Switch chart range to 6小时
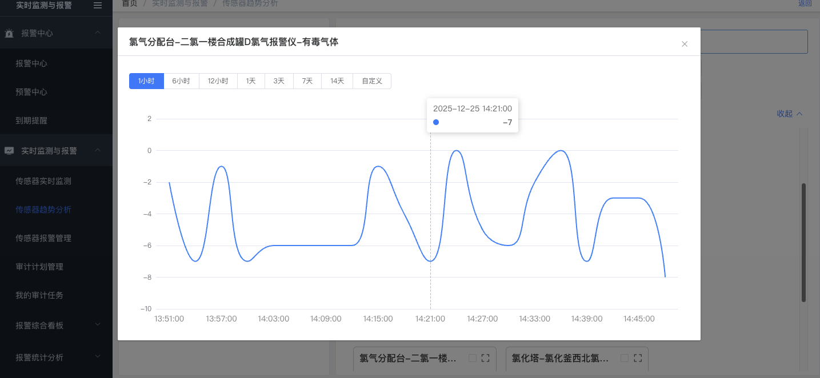820x378 pixels. pyautogui.click(x=181, y=81)
